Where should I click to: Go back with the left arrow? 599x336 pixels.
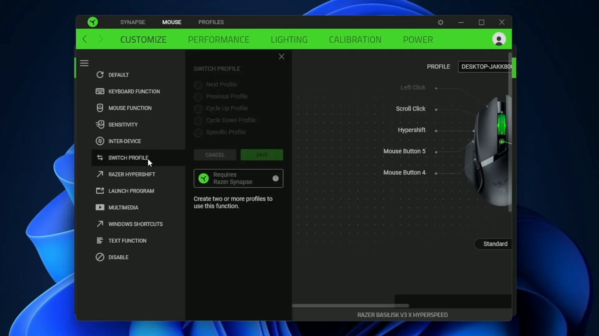point(85,39)
